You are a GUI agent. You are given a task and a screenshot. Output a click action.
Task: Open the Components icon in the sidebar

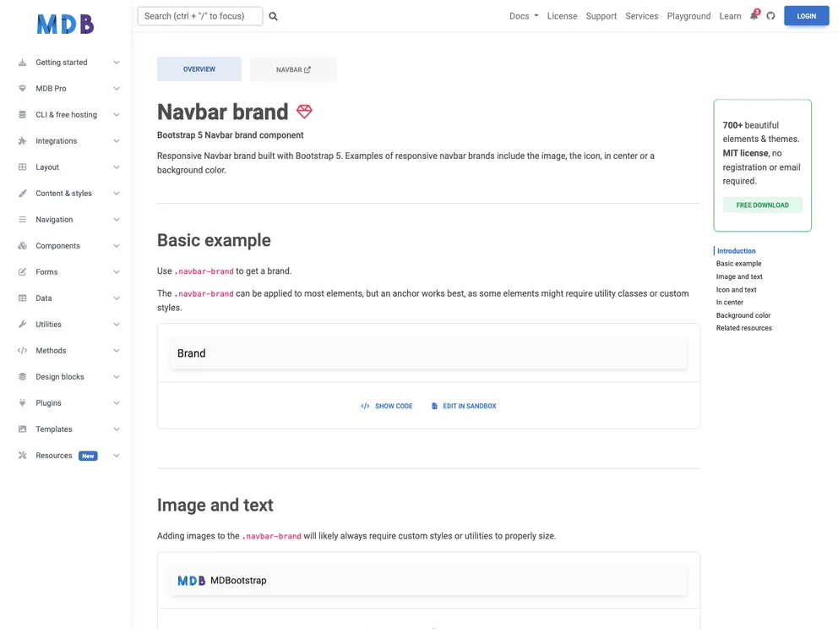tap(21, 245)
